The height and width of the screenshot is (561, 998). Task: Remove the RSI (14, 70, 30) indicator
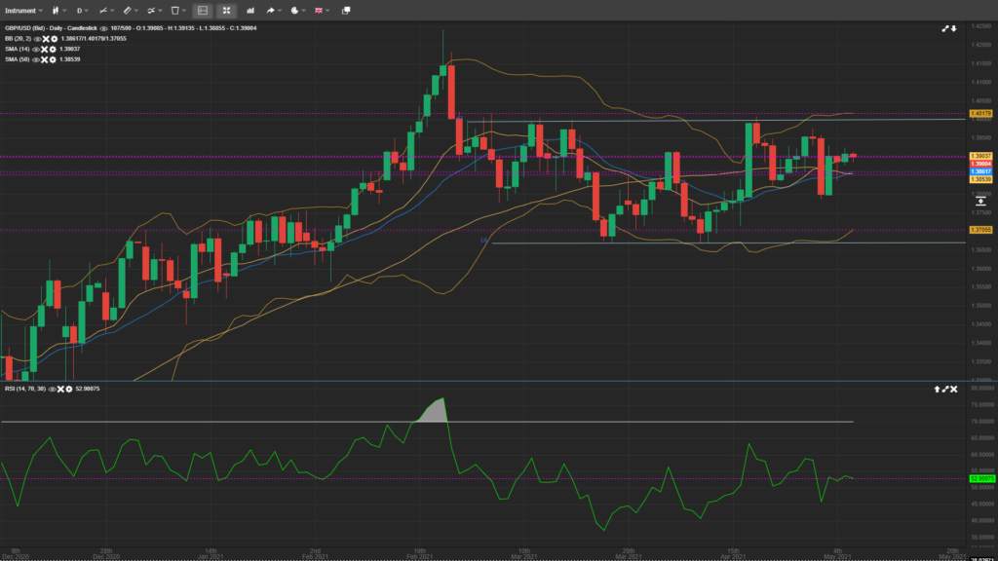[x=60, y=389]
